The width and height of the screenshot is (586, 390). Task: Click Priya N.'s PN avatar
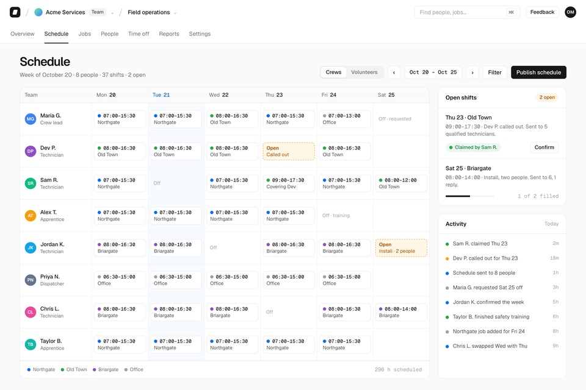(31, 280)
